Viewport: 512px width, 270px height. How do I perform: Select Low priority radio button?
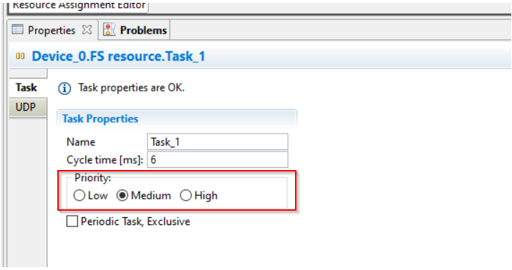79,196
